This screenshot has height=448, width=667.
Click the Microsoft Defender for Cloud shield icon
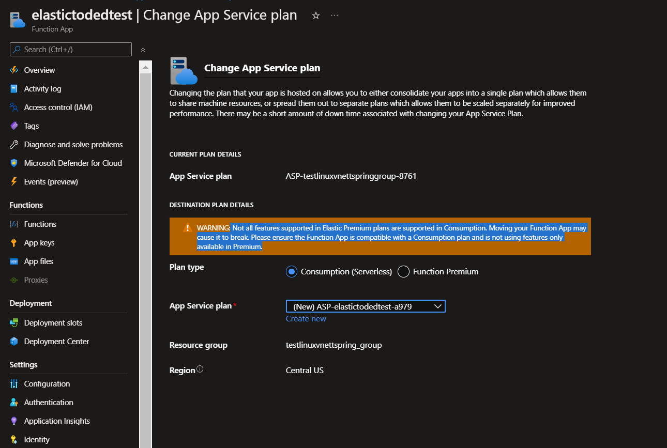tap(14, 163)
